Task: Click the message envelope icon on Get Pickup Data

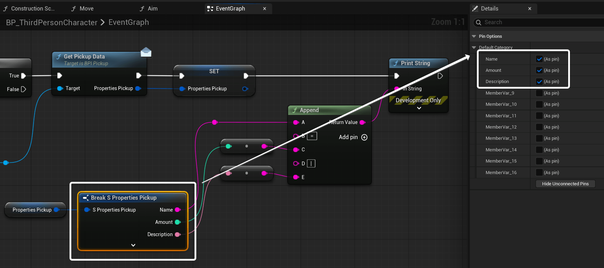Action: (x=146, y=52)
